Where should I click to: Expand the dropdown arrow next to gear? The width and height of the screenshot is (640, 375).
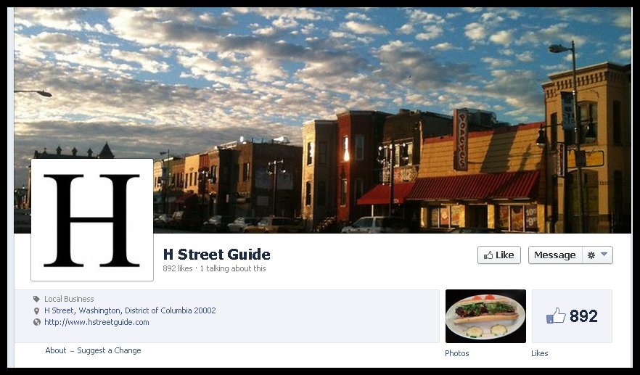click(604, 255)
